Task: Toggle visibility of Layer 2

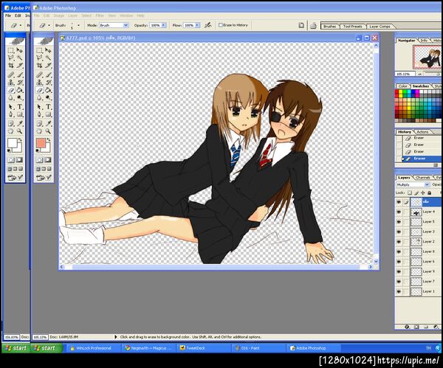Action: [x=399, y=242]
